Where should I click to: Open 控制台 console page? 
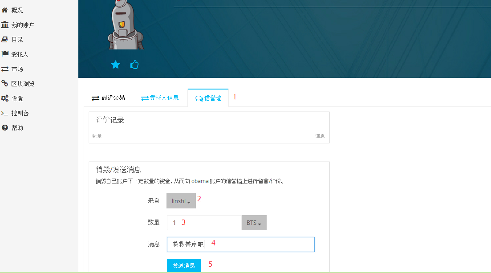coord(20,114)
